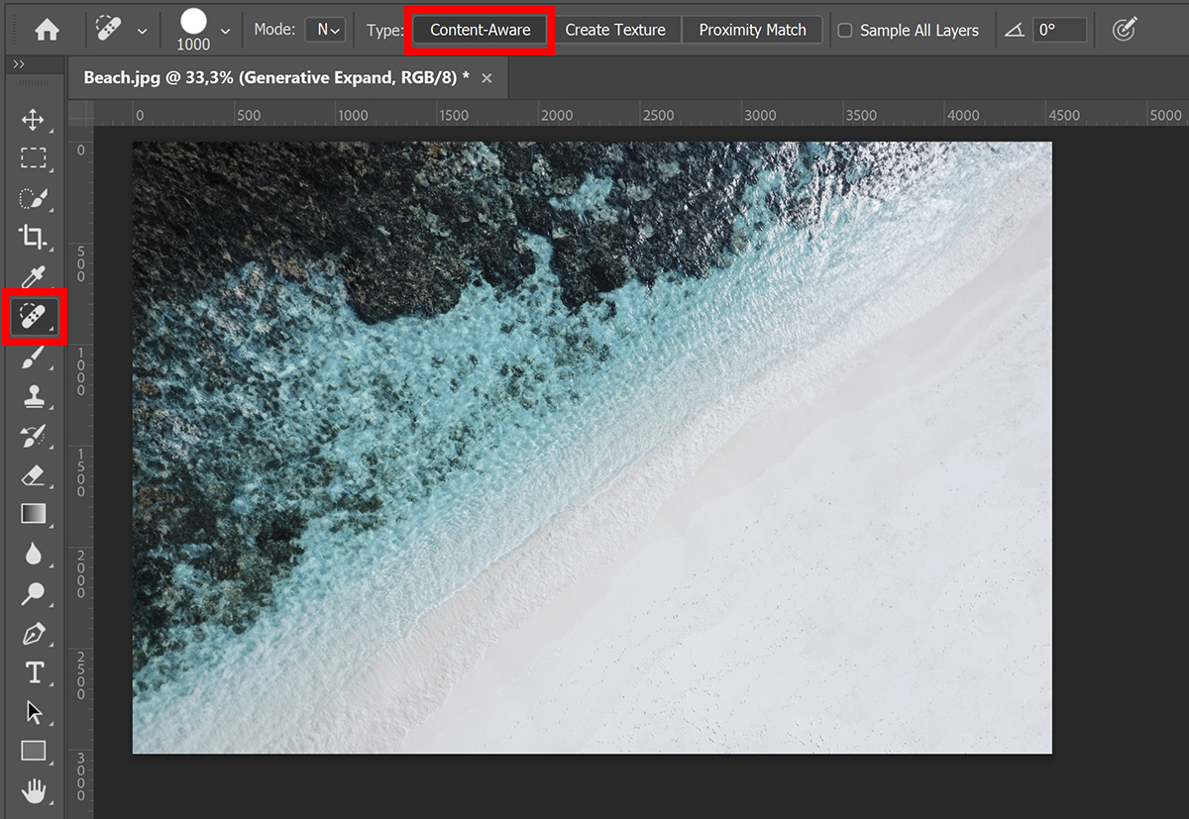
Task: Pick the Eyedropper tool
Action: point(33,276)
